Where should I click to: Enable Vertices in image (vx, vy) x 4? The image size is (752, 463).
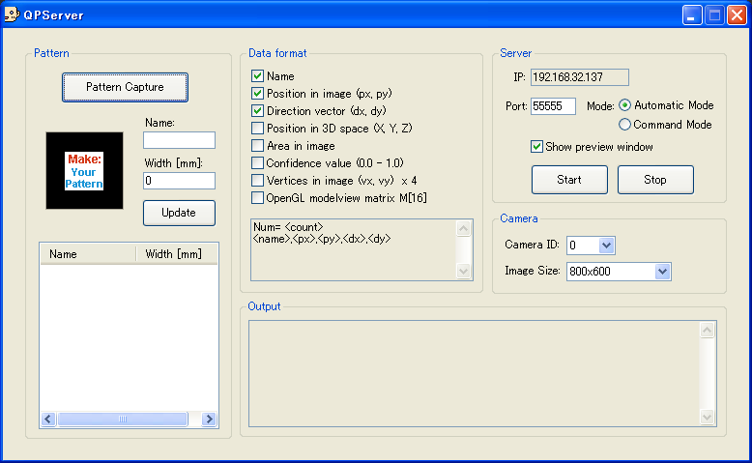257,181
